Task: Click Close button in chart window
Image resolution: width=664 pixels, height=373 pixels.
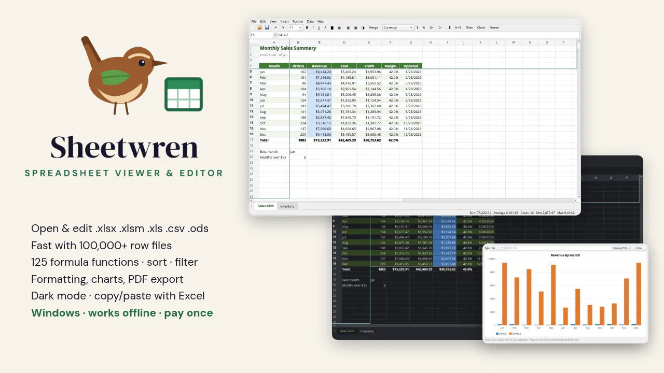Action: click(x=639, y=248)
